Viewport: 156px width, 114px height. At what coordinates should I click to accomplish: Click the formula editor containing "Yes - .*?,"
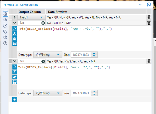[x=84, y=38]
